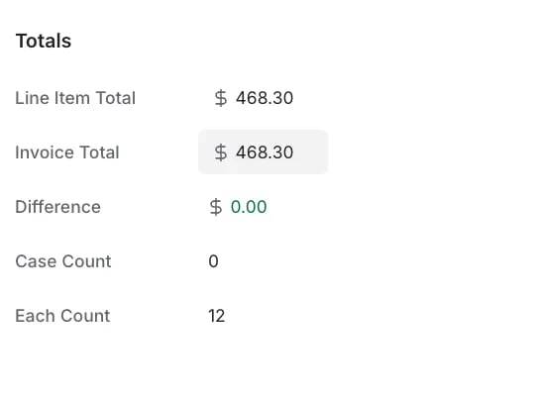
Task: Click the green 0.00 difference amount
Action: coord(249,207)
